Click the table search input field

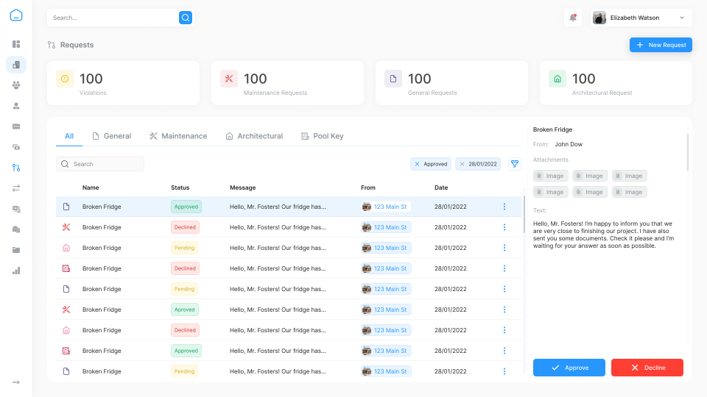(100, 164)
